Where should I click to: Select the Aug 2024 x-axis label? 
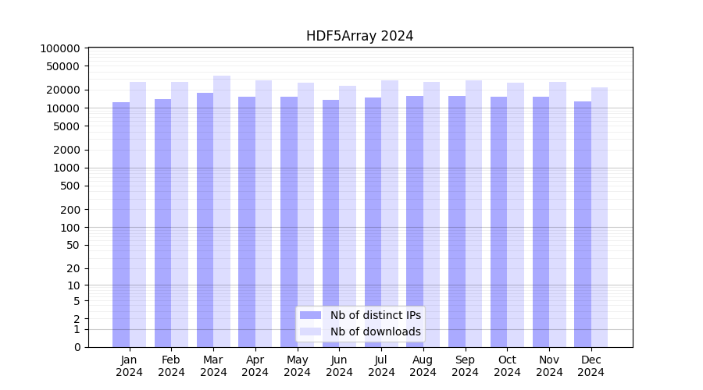(x=423, y=366)
